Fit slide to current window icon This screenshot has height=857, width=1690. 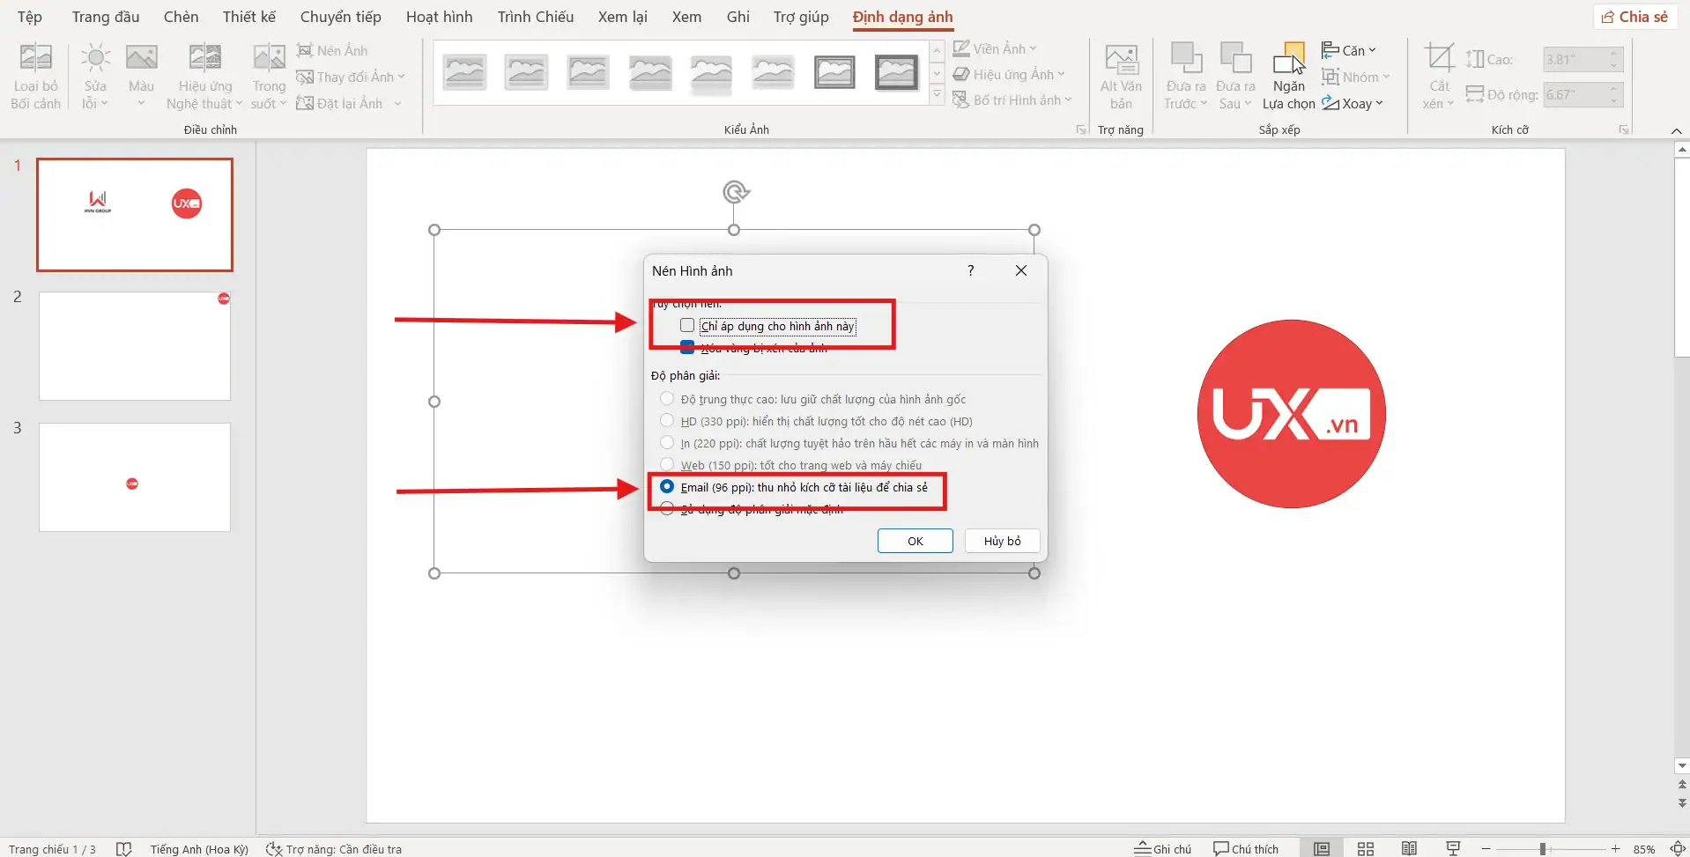(x=1679, y=849)
